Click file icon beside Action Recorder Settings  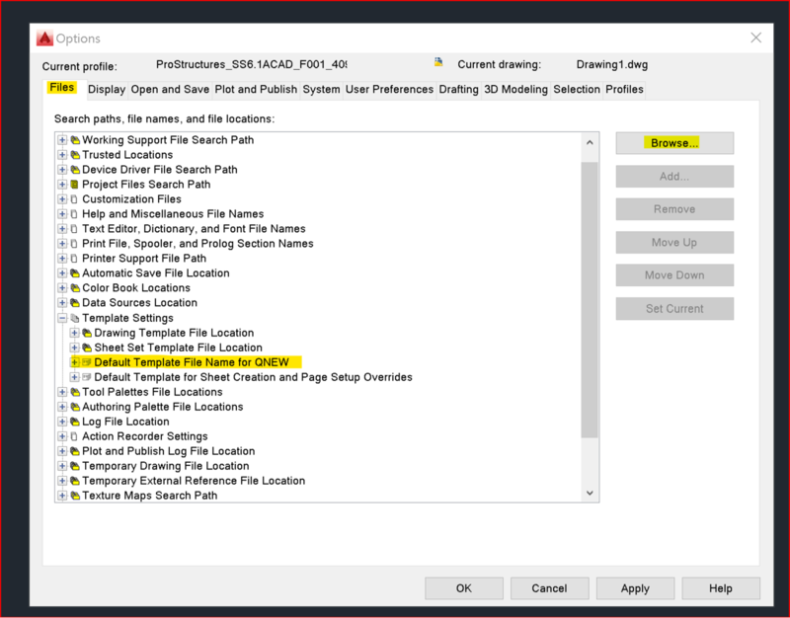point(74,436)
